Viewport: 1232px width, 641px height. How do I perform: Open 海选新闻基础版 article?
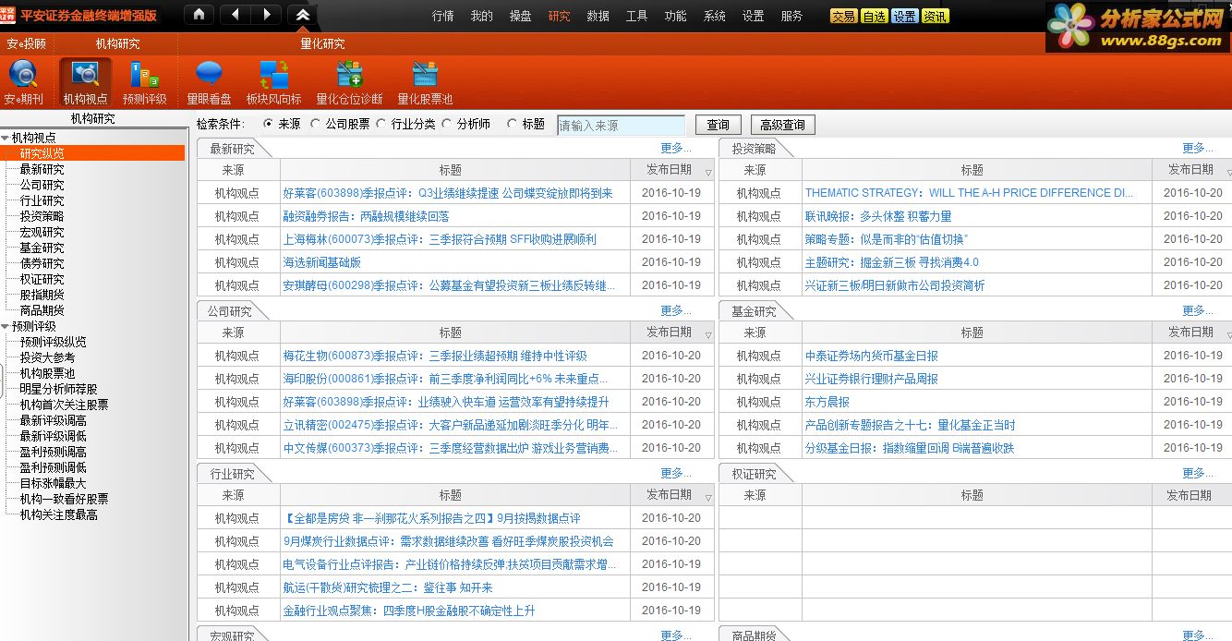pos(322,262)
